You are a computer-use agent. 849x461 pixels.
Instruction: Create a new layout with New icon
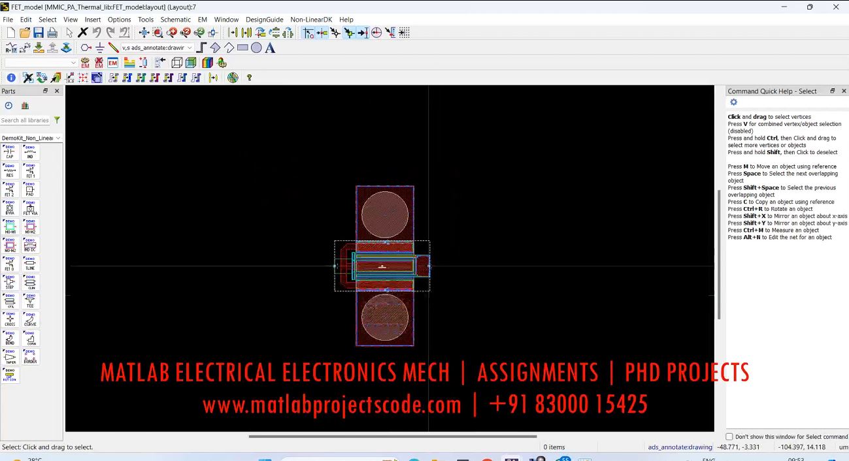[10, 33]
